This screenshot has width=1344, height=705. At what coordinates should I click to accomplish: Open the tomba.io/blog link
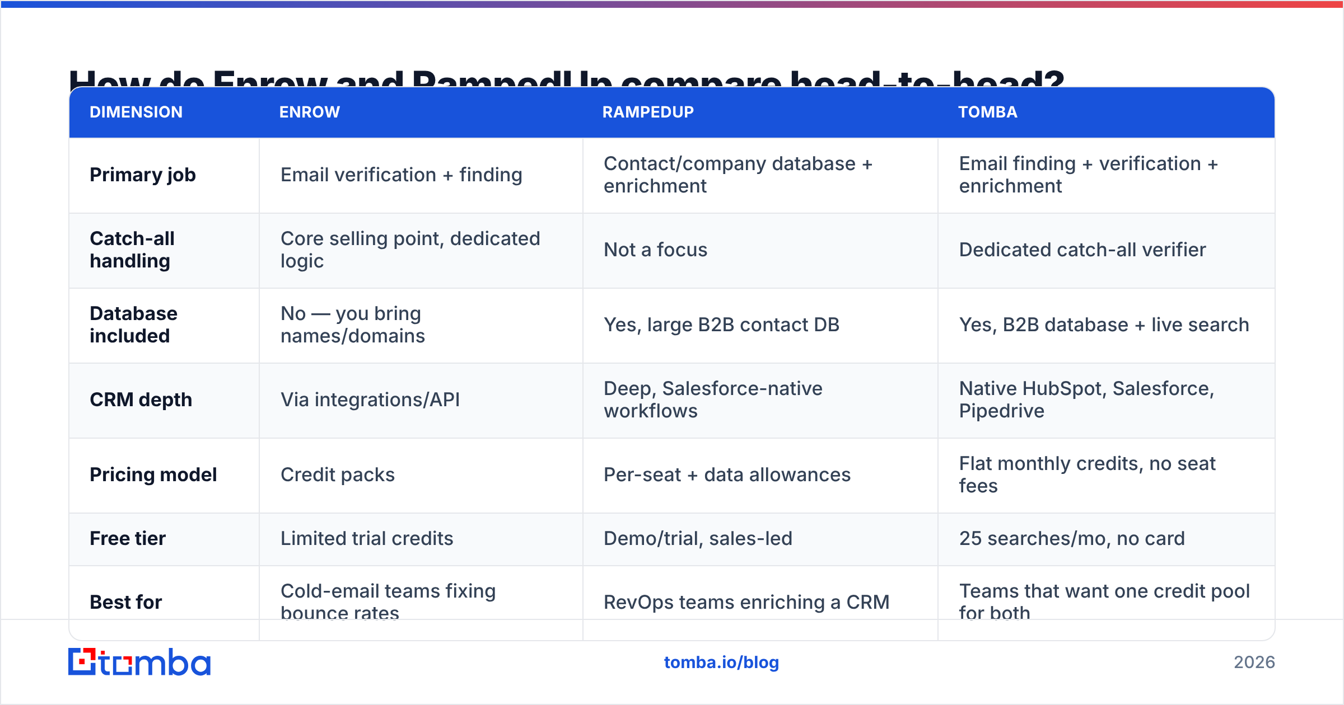point(721,662)
